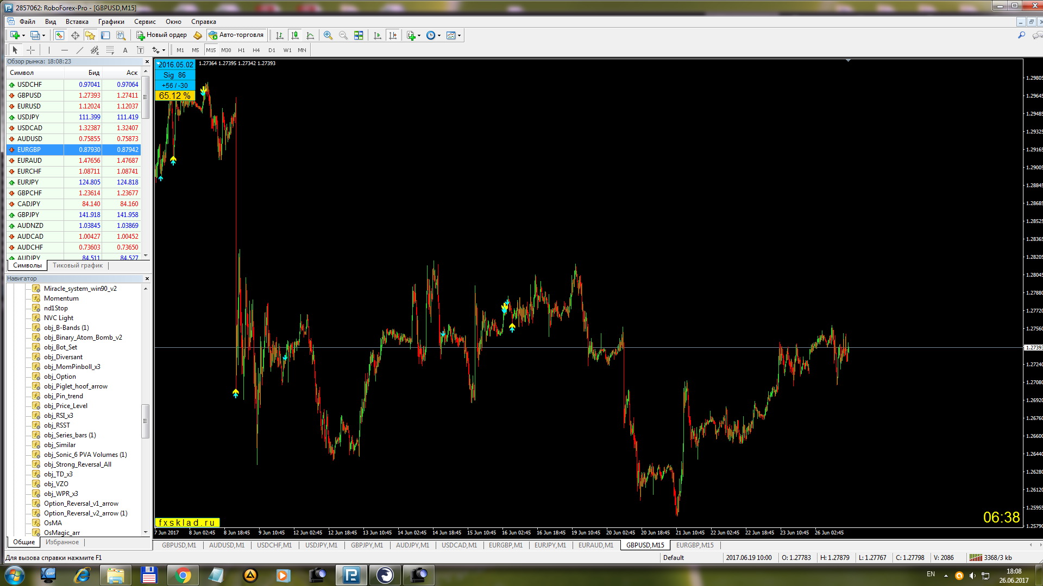Screen dimensions: 1043x586
Task: Switch timeframe to H4
Action: coord(256,50)
